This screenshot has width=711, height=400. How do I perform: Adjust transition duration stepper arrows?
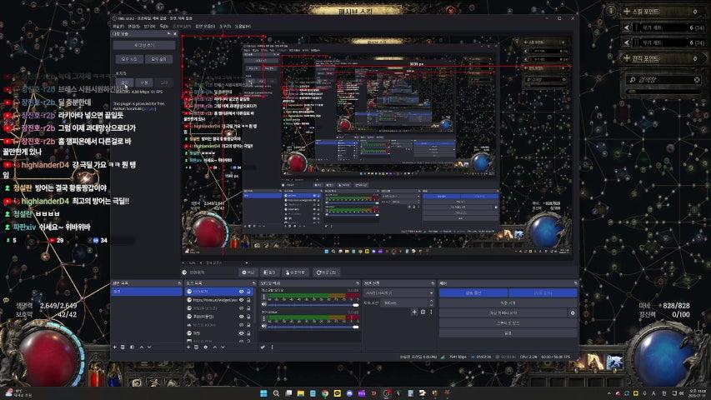coord(431,302)
